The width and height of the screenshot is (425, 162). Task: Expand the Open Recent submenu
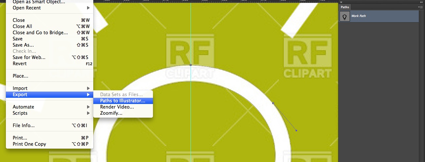pyautogui.click(x=50, y=8)
